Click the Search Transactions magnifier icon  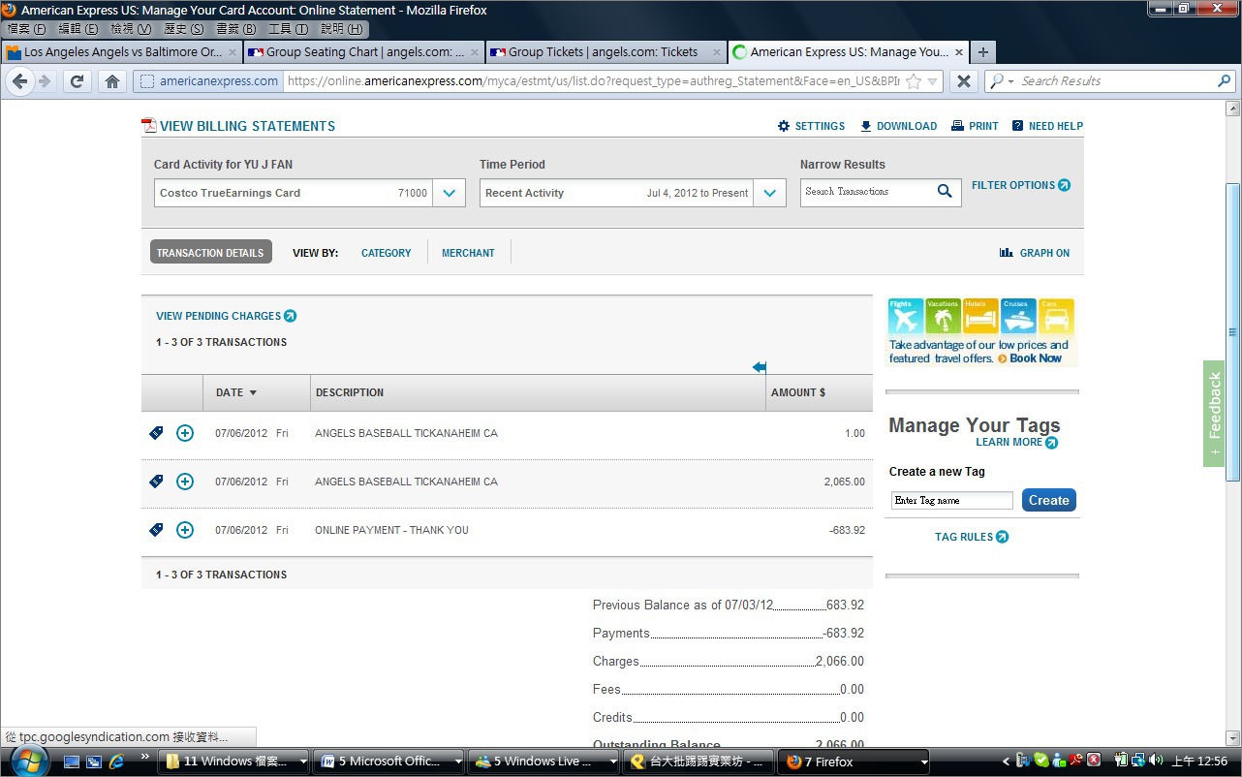tap(945, 192)
